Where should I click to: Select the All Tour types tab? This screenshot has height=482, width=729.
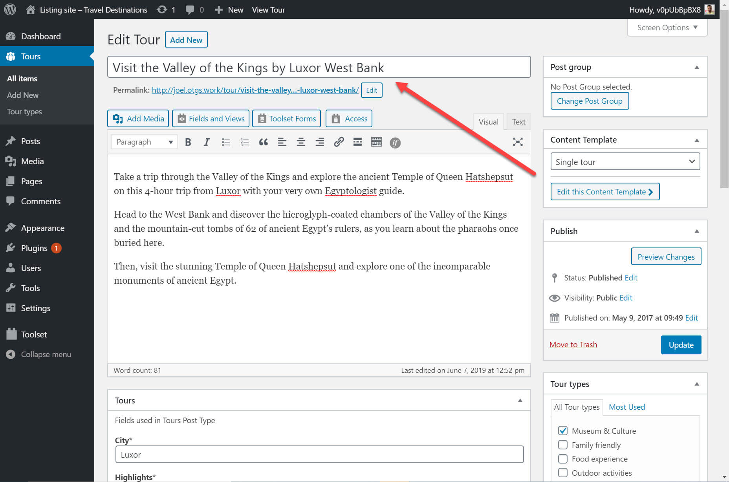(x=576, y=407)
